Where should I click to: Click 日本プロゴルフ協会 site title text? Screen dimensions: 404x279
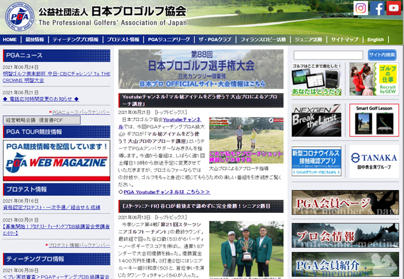[139, 11]
